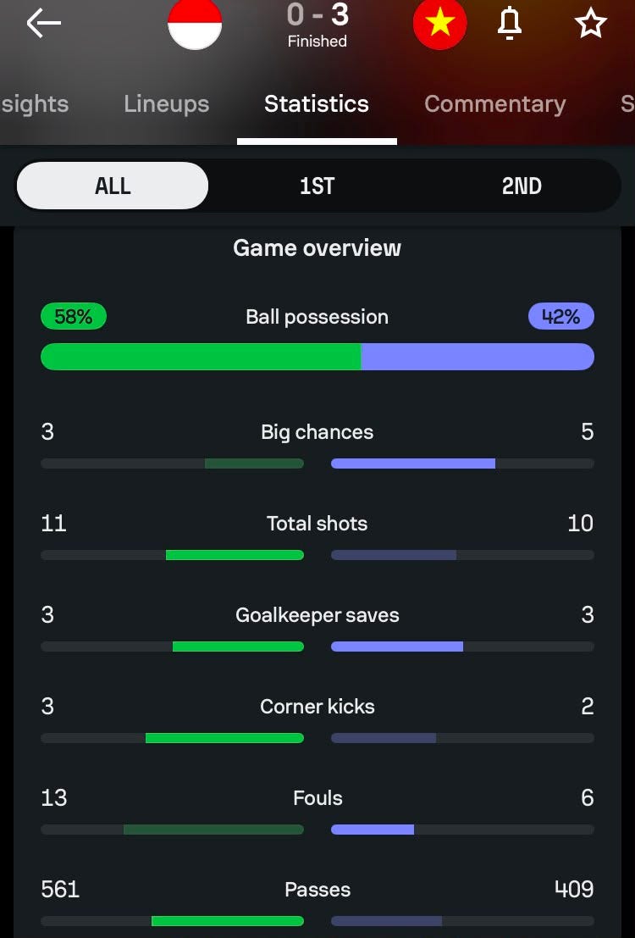Tap the green 58% possession badge

click(74, 316)
